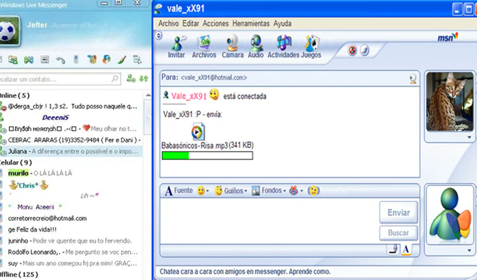This screenshot has width=477, height=280.
Task: Collapse the Celular (9) contact group
Action: (x=16, y=162)
